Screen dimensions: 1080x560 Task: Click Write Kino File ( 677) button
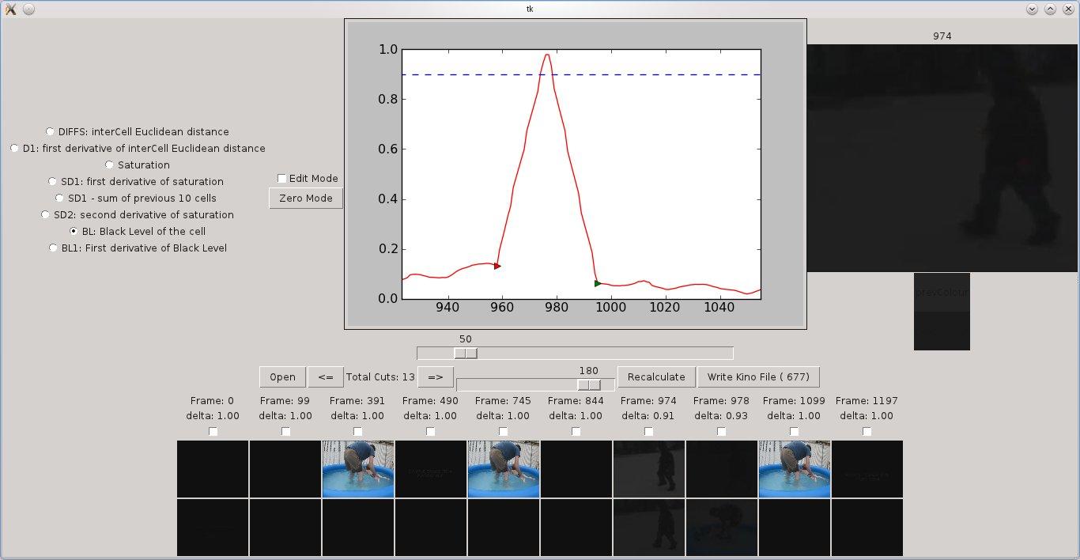click(x=757, y=377)
